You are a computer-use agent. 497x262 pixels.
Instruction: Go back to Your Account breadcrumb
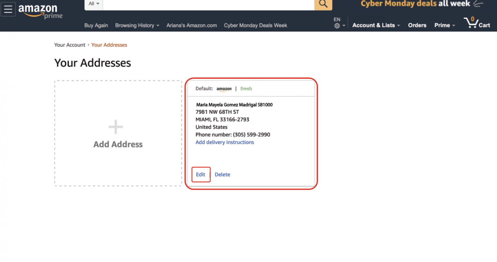pos(70,45)
